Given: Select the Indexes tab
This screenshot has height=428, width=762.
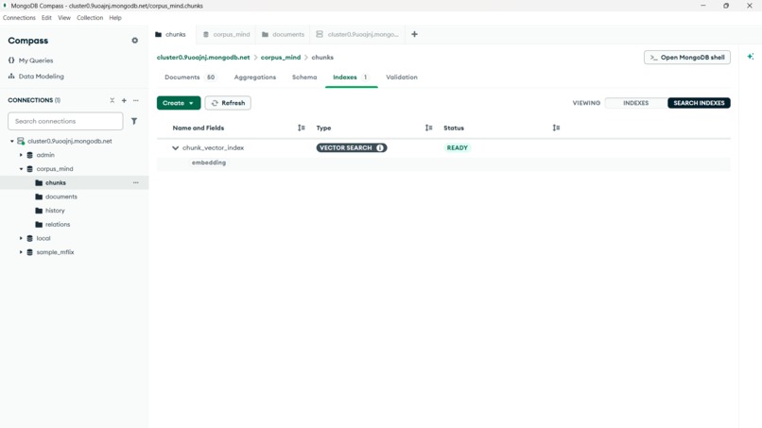Looking at the screenshot, I should (351, 77).
